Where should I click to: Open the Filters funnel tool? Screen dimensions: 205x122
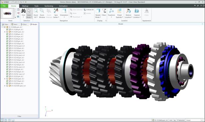104,12
